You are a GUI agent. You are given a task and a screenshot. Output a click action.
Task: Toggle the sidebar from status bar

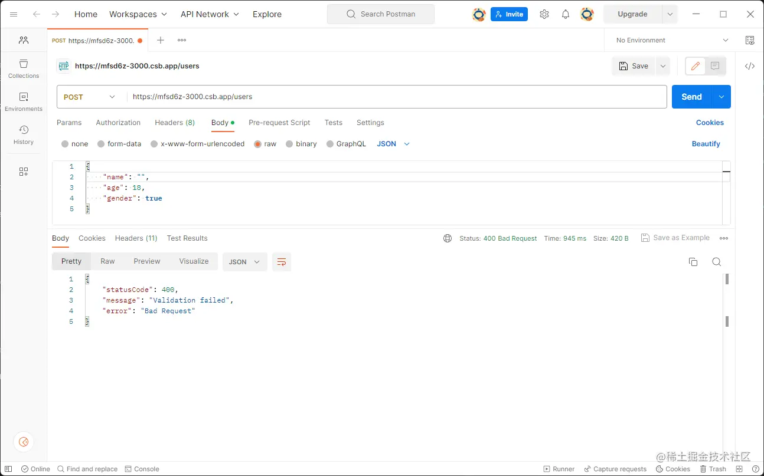click(x=8, y=469)
